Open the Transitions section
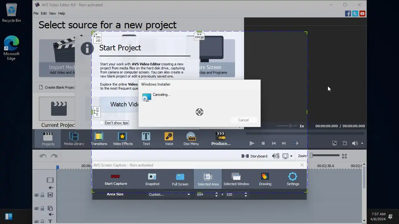399x224 pixels. 99,139
